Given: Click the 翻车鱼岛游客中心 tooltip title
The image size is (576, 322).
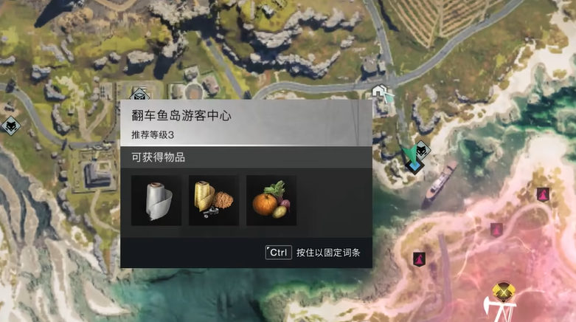Looking at the screenshot, I should [x=181, y=115].
